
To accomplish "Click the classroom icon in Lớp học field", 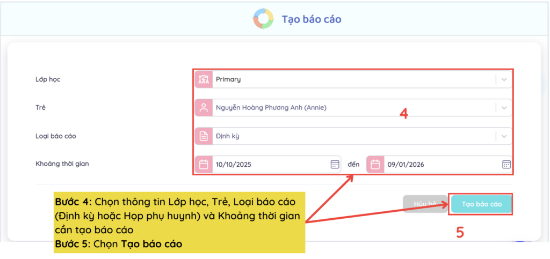I will pyautogui.click(x=204, y=79).
